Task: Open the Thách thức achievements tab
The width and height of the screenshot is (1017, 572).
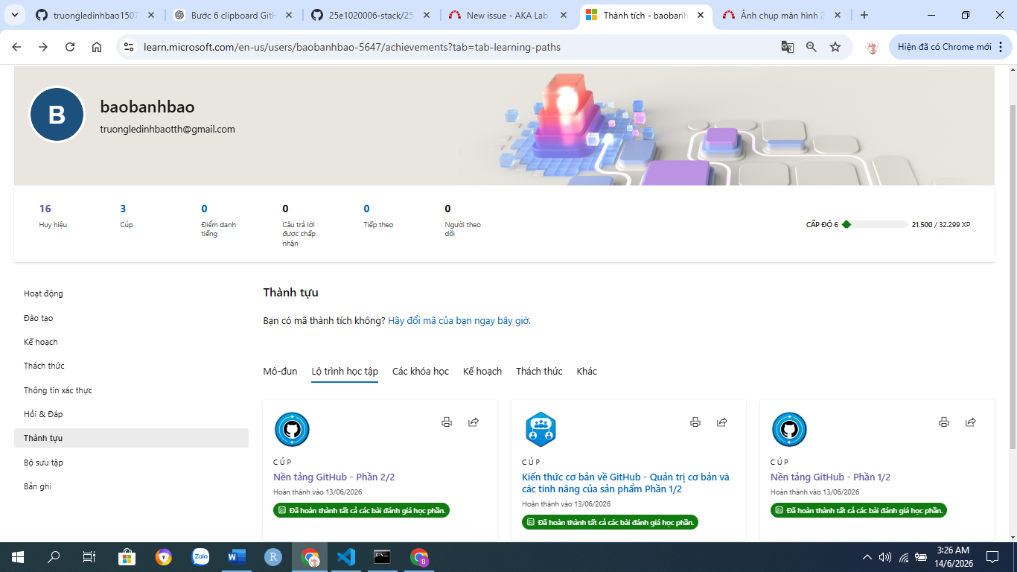Action: tap(539, 371)
